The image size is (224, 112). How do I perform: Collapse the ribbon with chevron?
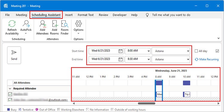pos(218,38)
